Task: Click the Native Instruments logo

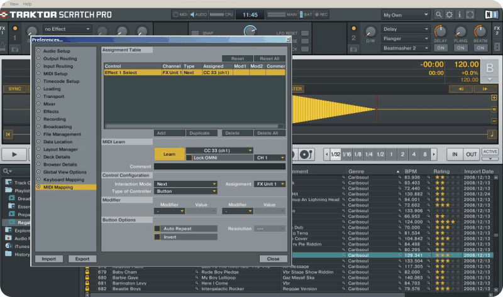Action: (x=490, y=14)
